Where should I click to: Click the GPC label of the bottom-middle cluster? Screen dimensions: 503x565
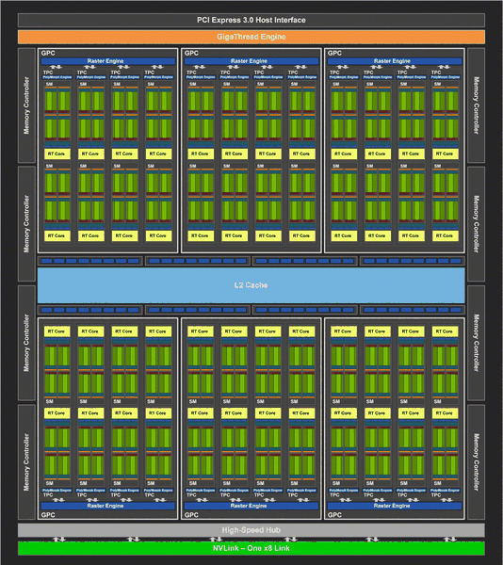tap(191, 515)
